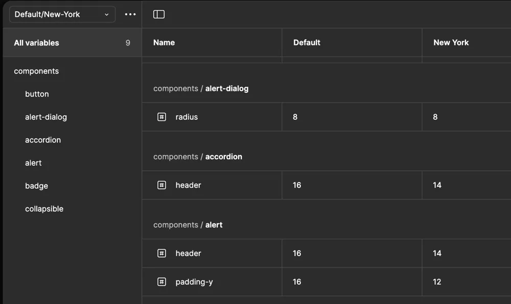Select All variables in the sidebar
Image resolution: width=511 pixels, height=304 pixels.
(x=36, y=43)
